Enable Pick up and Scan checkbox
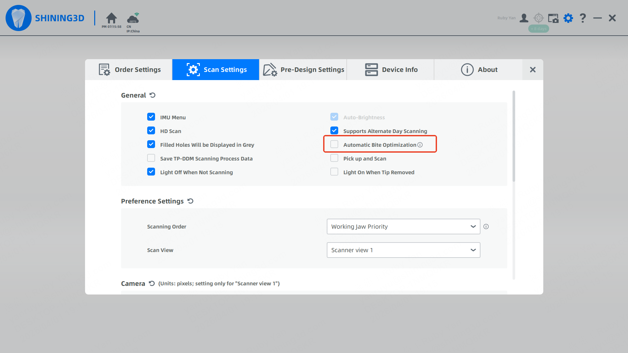Image resolution: width=628 pixels, height=353 pixels. coord(334,158)
